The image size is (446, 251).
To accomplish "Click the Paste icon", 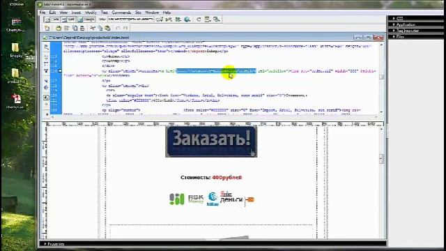I will tap(107, 28).
